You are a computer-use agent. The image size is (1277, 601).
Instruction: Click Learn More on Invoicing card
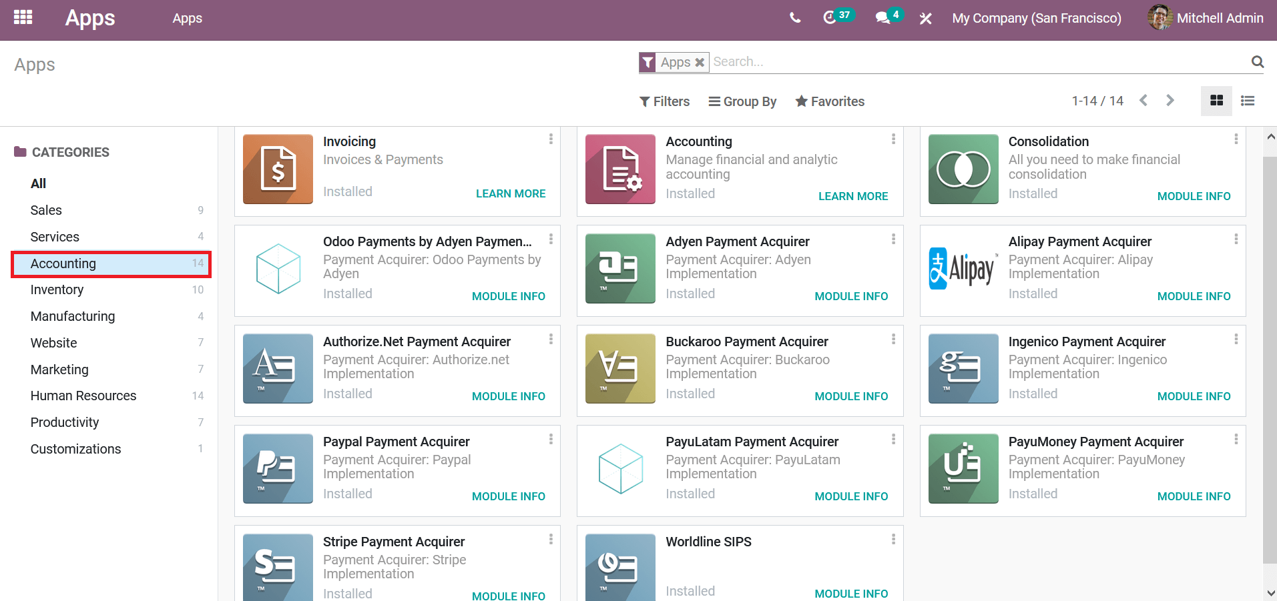pos(511,193)
